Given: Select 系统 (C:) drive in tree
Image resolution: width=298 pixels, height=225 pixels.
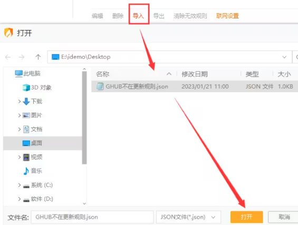Looking at the screenshot, I should 42,185.
